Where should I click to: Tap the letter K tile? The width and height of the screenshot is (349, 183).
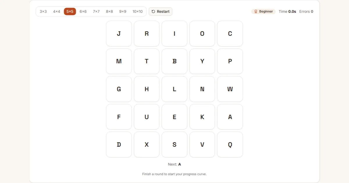pos(202,117)
